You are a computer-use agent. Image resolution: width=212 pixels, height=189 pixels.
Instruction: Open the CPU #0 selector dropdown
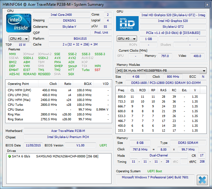click(19, 39)
